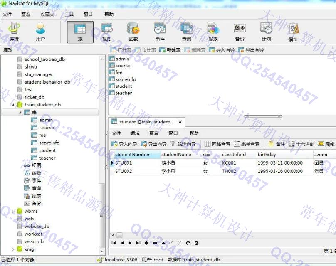The width and height of the screenshot is (336, 266).
Task: Open 十六进制 hex viewer
Action: coord(301,144)
